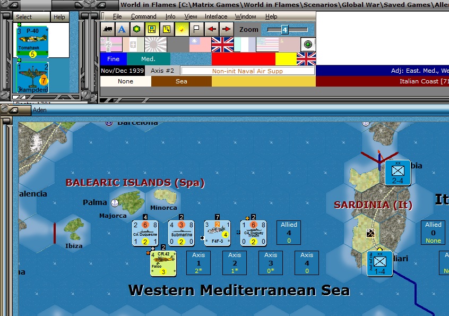Adjust the Zoom slider handle

(284, 30)
